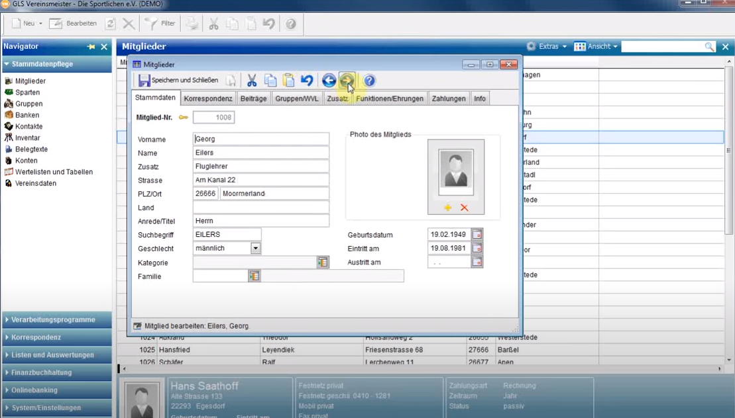735x418 pixels.
Task: Open calendar for Eintritt am
Action: point(477,248)
